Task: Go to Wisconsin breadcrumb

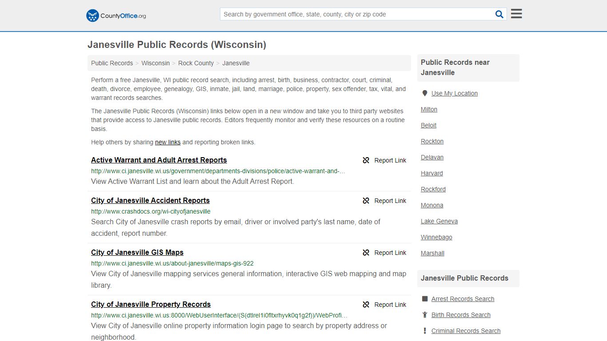Action: (156, 63)
